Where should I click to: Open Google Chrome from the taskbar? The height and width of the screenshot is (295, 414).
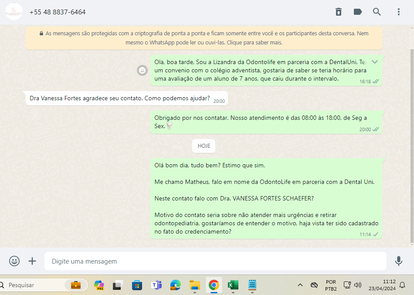point(214,285)
